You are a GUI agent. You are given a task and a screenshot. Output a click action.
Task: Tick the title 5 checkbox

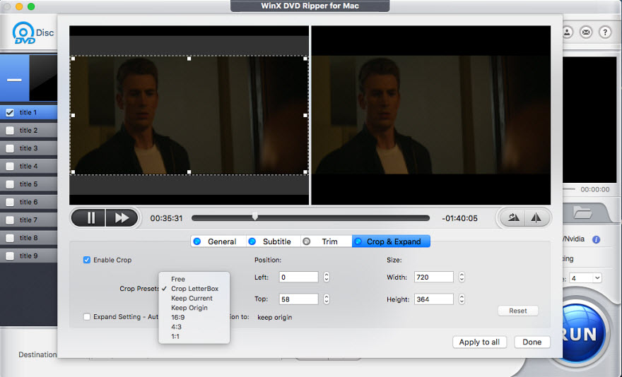(10, 184)
